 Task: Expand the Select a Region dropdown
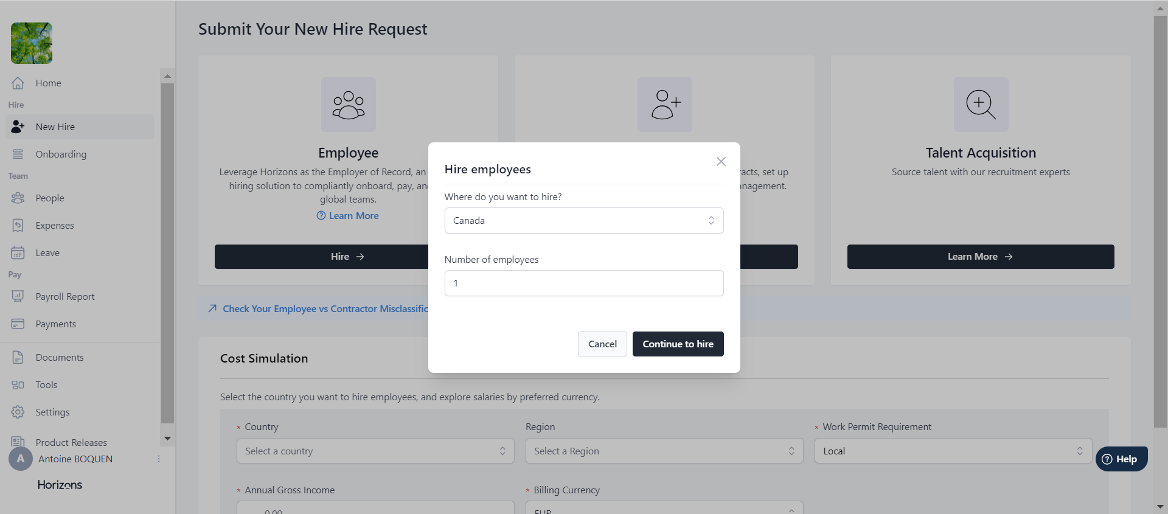point(664,451)
